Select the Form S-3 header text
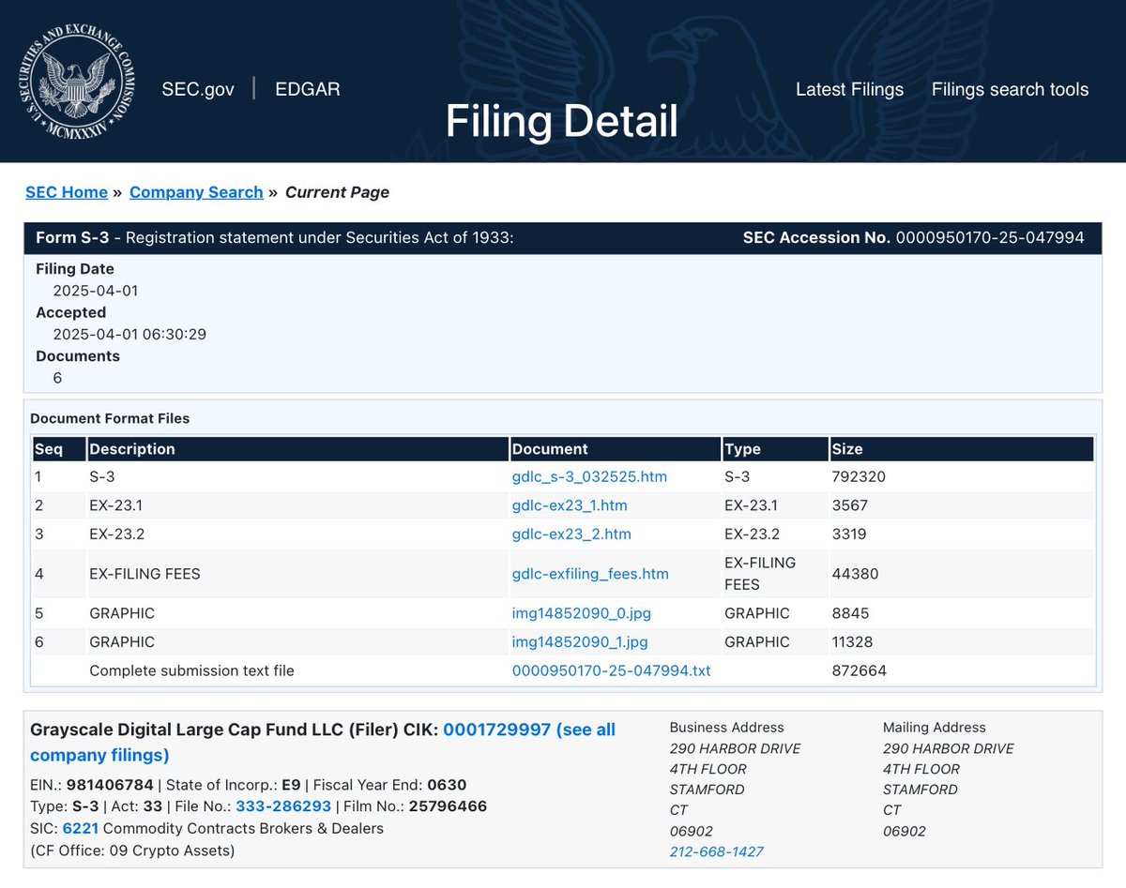 (71, 237)
